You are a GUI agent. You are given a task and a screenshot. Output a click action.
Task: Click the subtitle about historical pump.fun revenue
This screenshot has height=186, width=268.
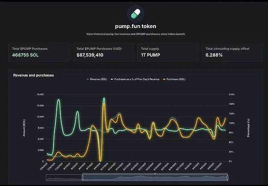(x=135, y=34)
